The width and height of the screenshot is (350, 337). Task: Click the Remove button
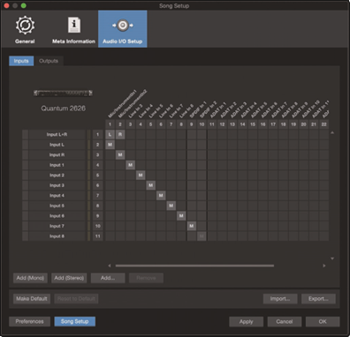point(146,278)
